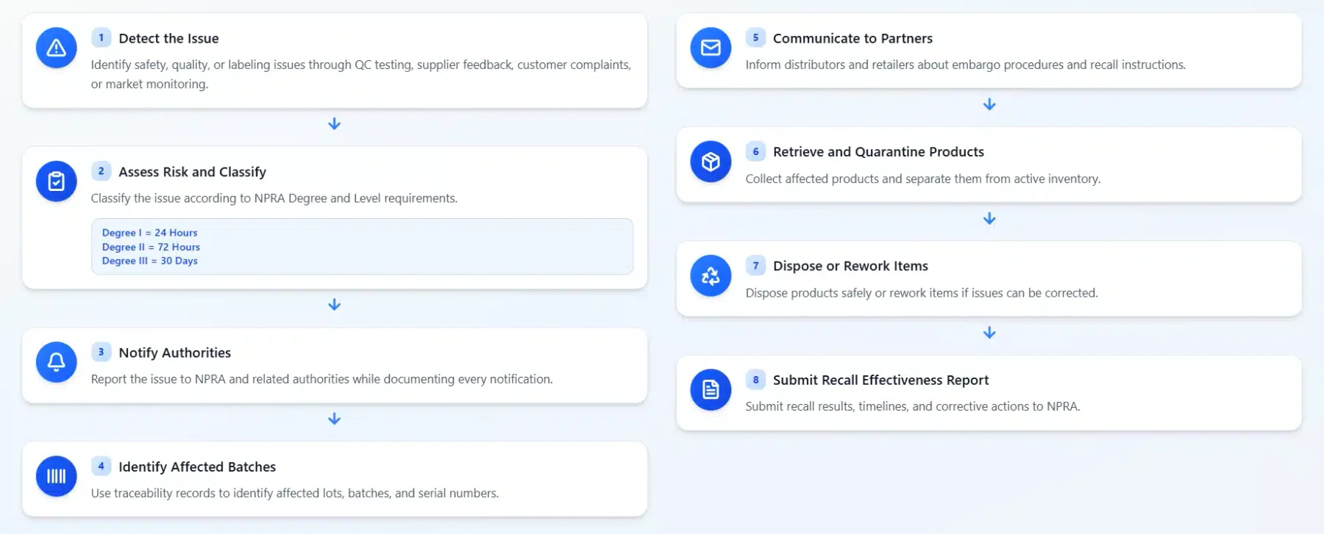Click 'Report the issue to NPRA' description
Image resolution: width=1324 pixels, height=534 pixels.
click(x=321, y=379)
